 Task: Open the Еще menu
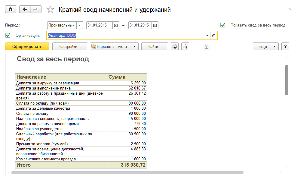[x=266, y=46]
